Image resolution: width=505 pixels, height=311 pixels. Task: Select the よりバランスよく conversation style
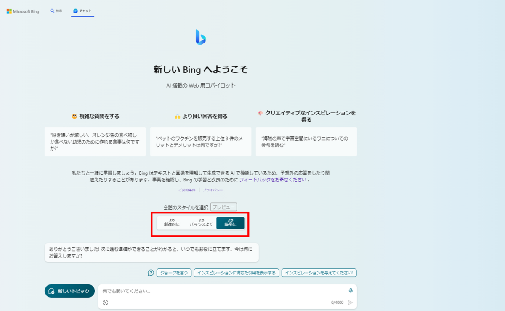[x=201, y=223]
